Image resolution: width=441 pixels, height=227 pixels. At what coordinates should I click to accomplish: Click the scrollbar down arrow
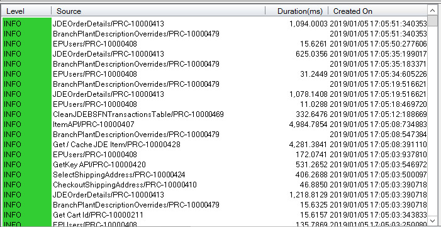click(x=432, y=221)
